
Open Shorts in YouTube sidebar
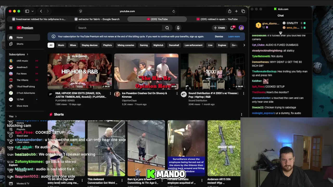(x=24, y=44)
